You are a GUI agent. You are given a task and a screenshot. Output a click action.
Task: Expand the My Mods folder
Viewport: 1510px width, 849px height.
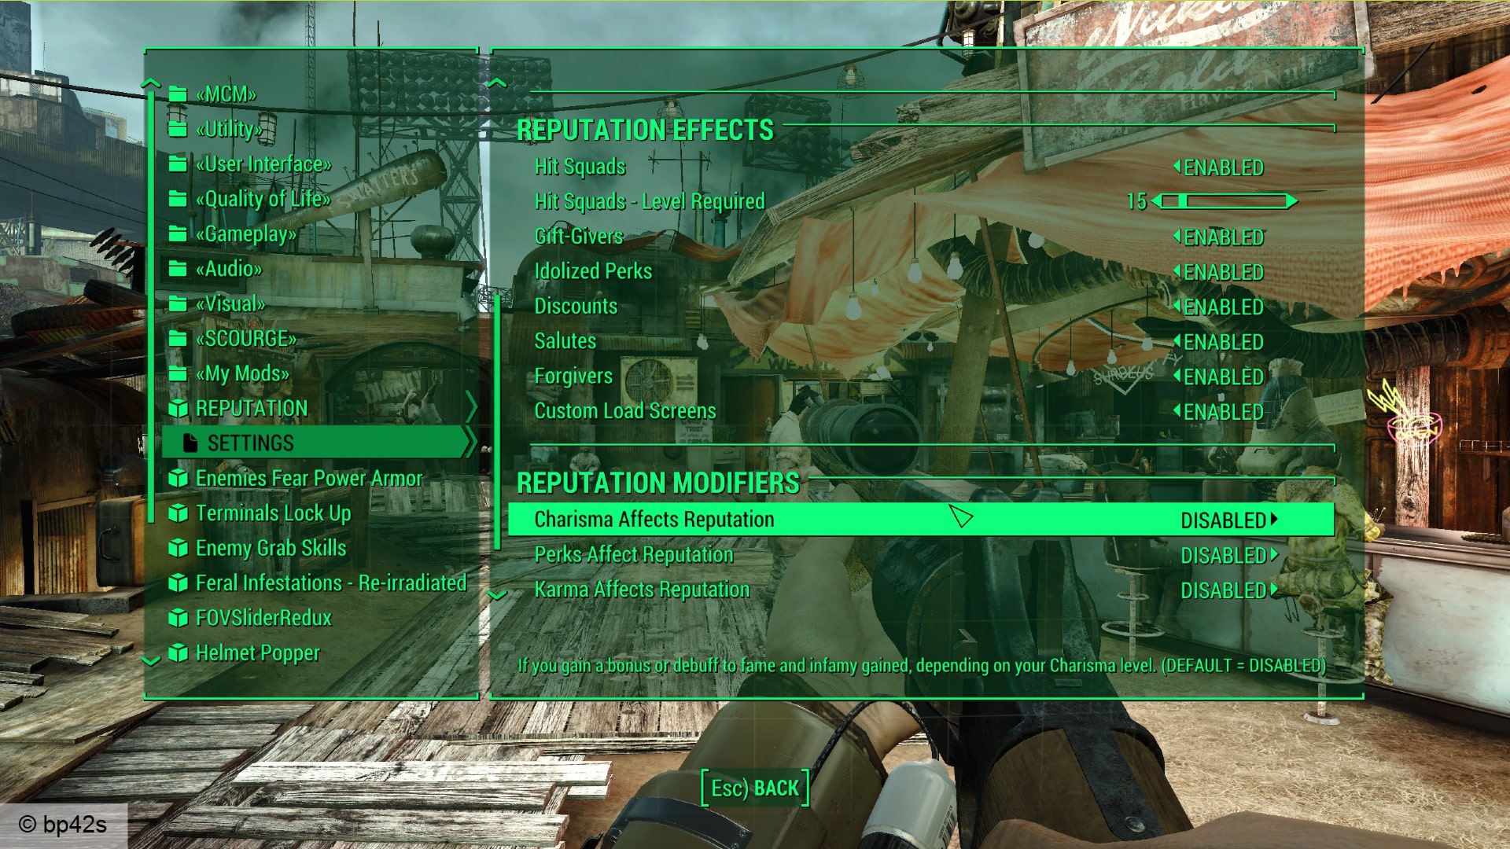241,372
